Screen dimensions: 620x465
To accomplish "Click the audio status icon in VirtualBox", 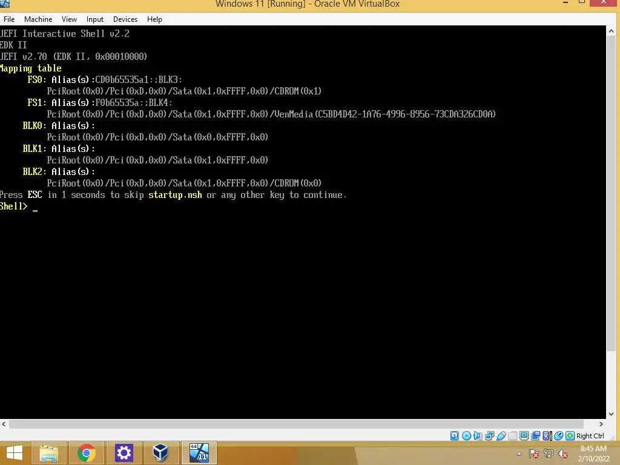I will click(x=478, y=436).
